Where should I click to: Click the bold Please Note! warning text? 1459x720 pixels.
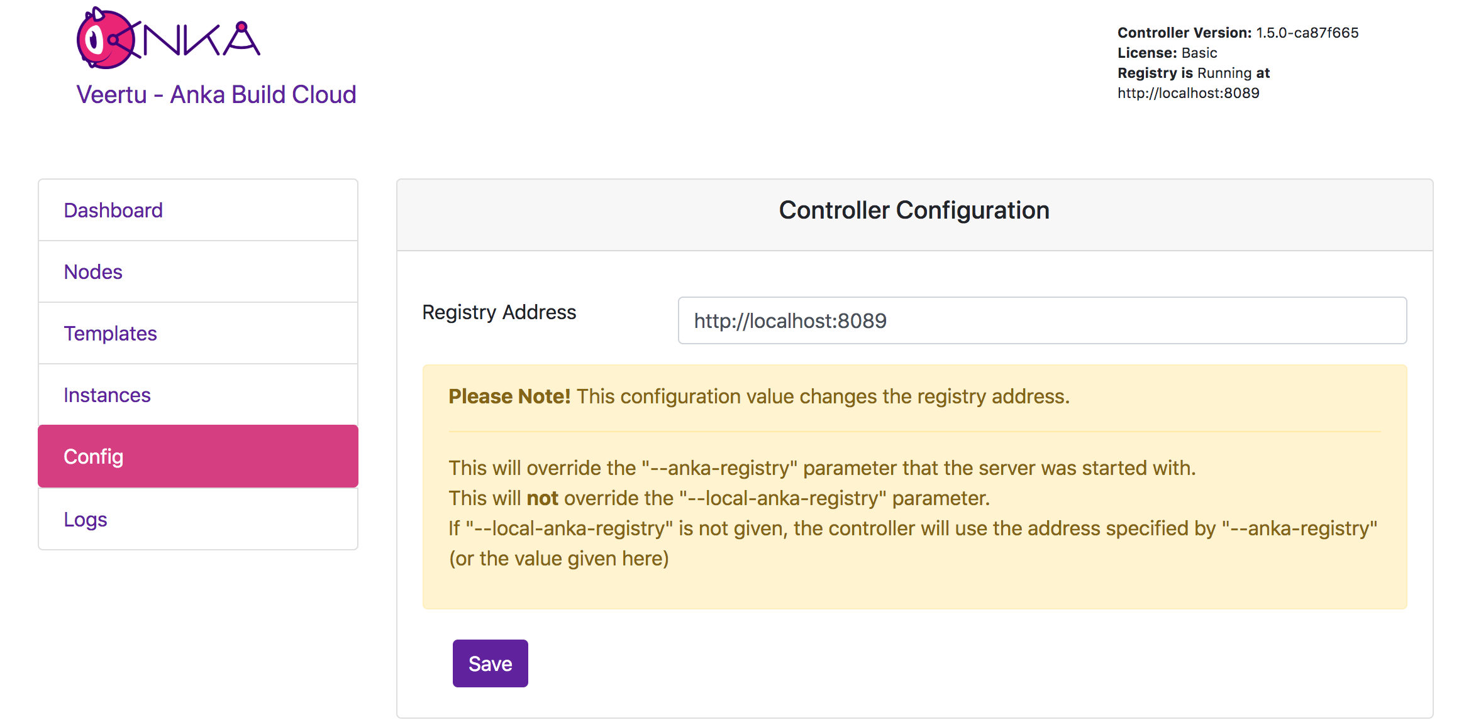coord(509,396)
